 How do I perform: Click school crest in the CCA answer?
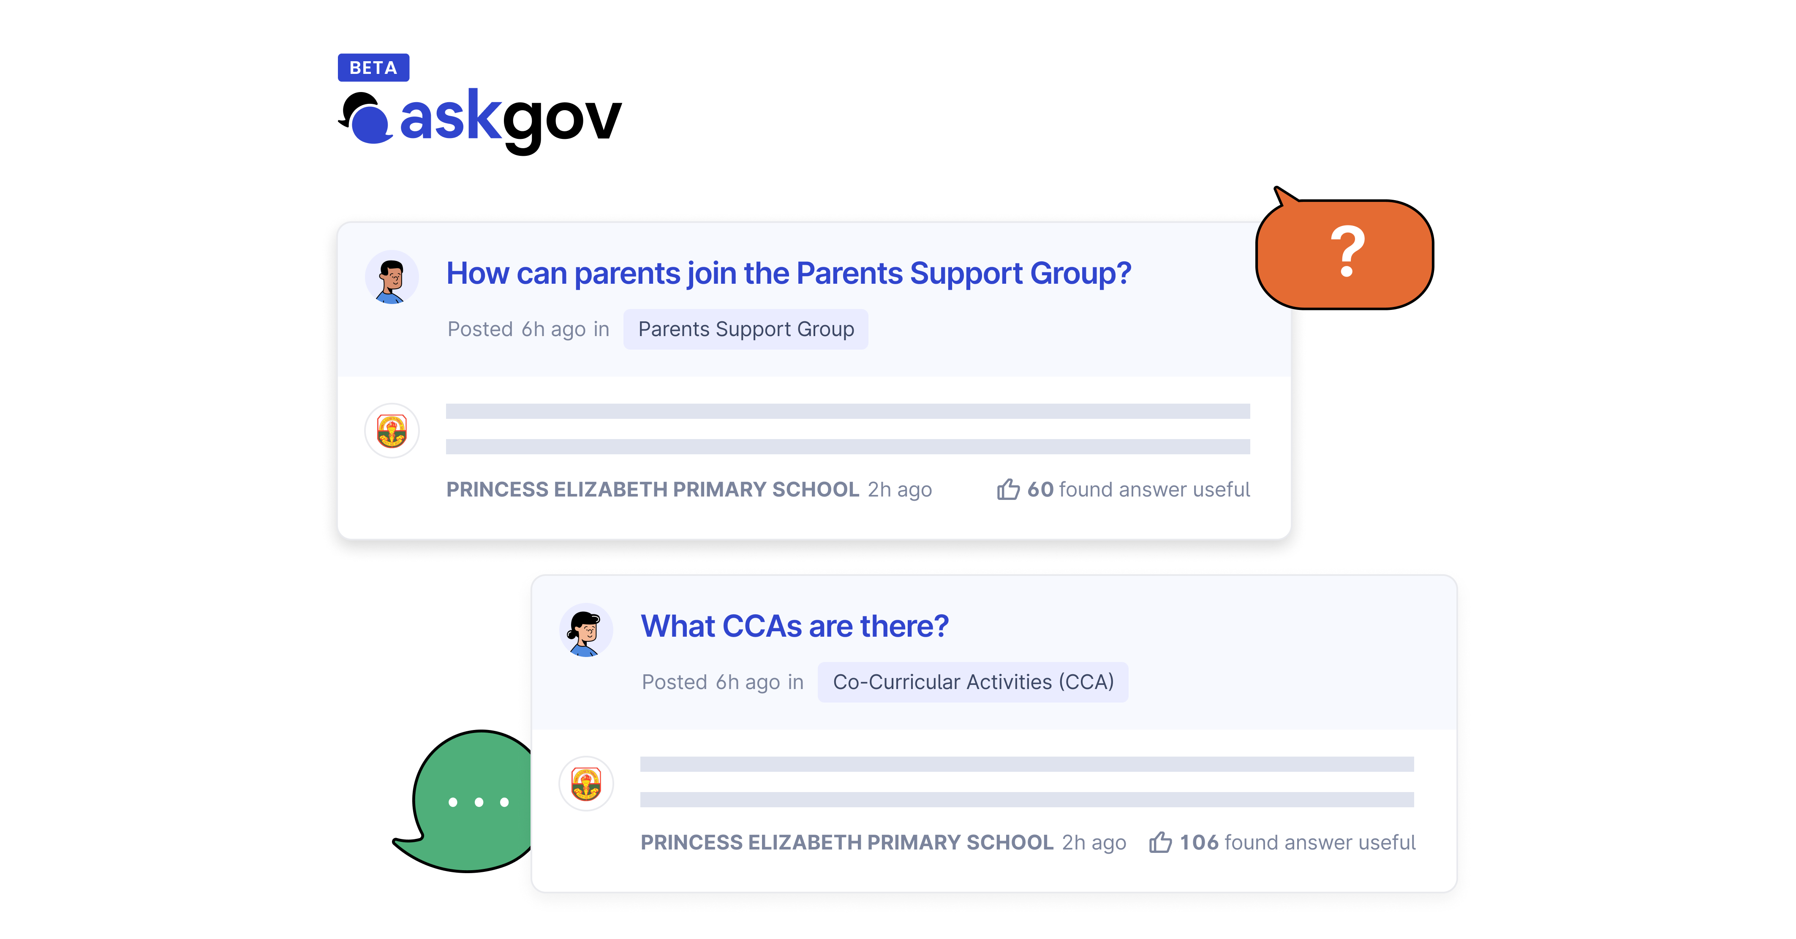586,784
